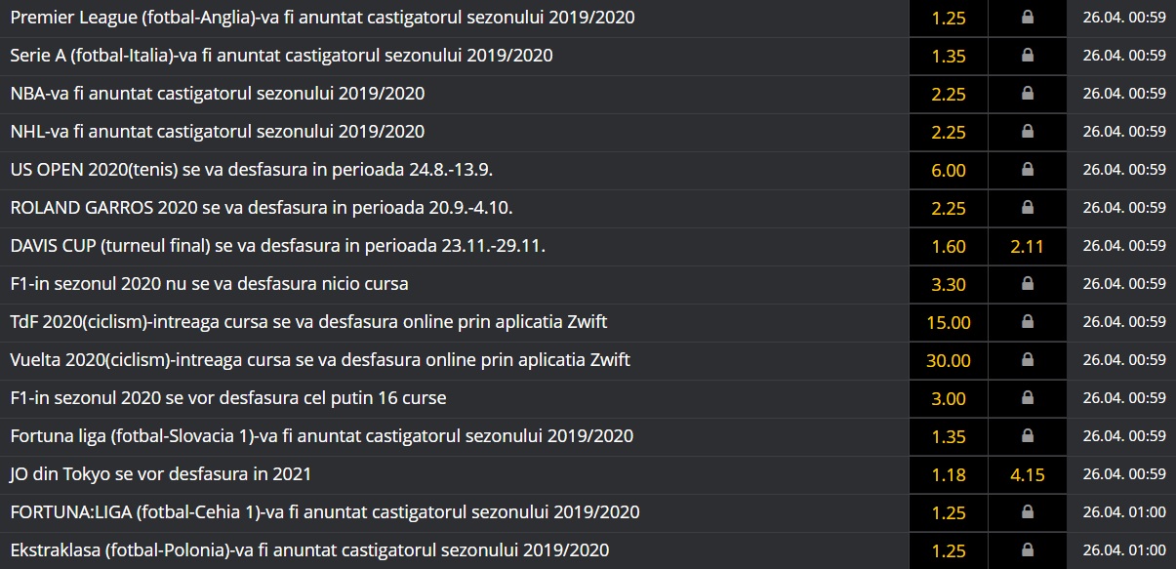1176x569 pixels.
Task: Click the lock icon in TdF 2020 row
Action: 1027,322
